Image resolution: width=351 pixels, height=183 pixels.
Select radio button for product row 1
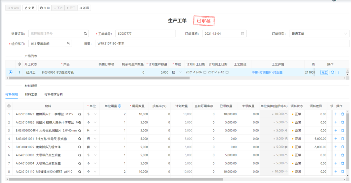point(11,72)
